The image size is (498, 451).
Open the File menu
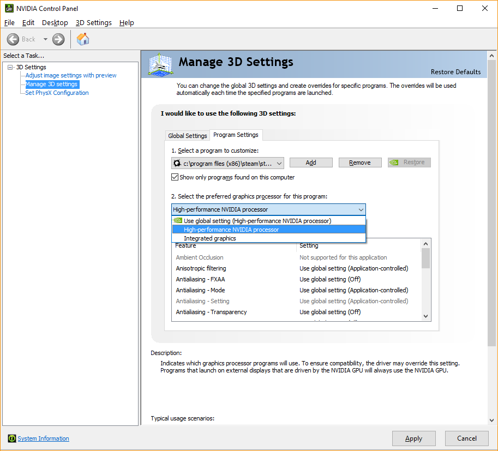pos(9,22)
